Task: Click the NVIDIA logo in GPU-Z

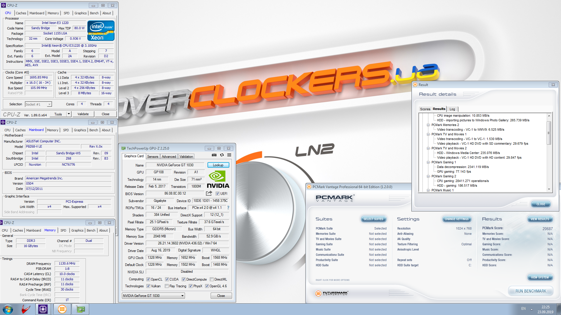Action: pyautogui.click(x=218, y=179)
